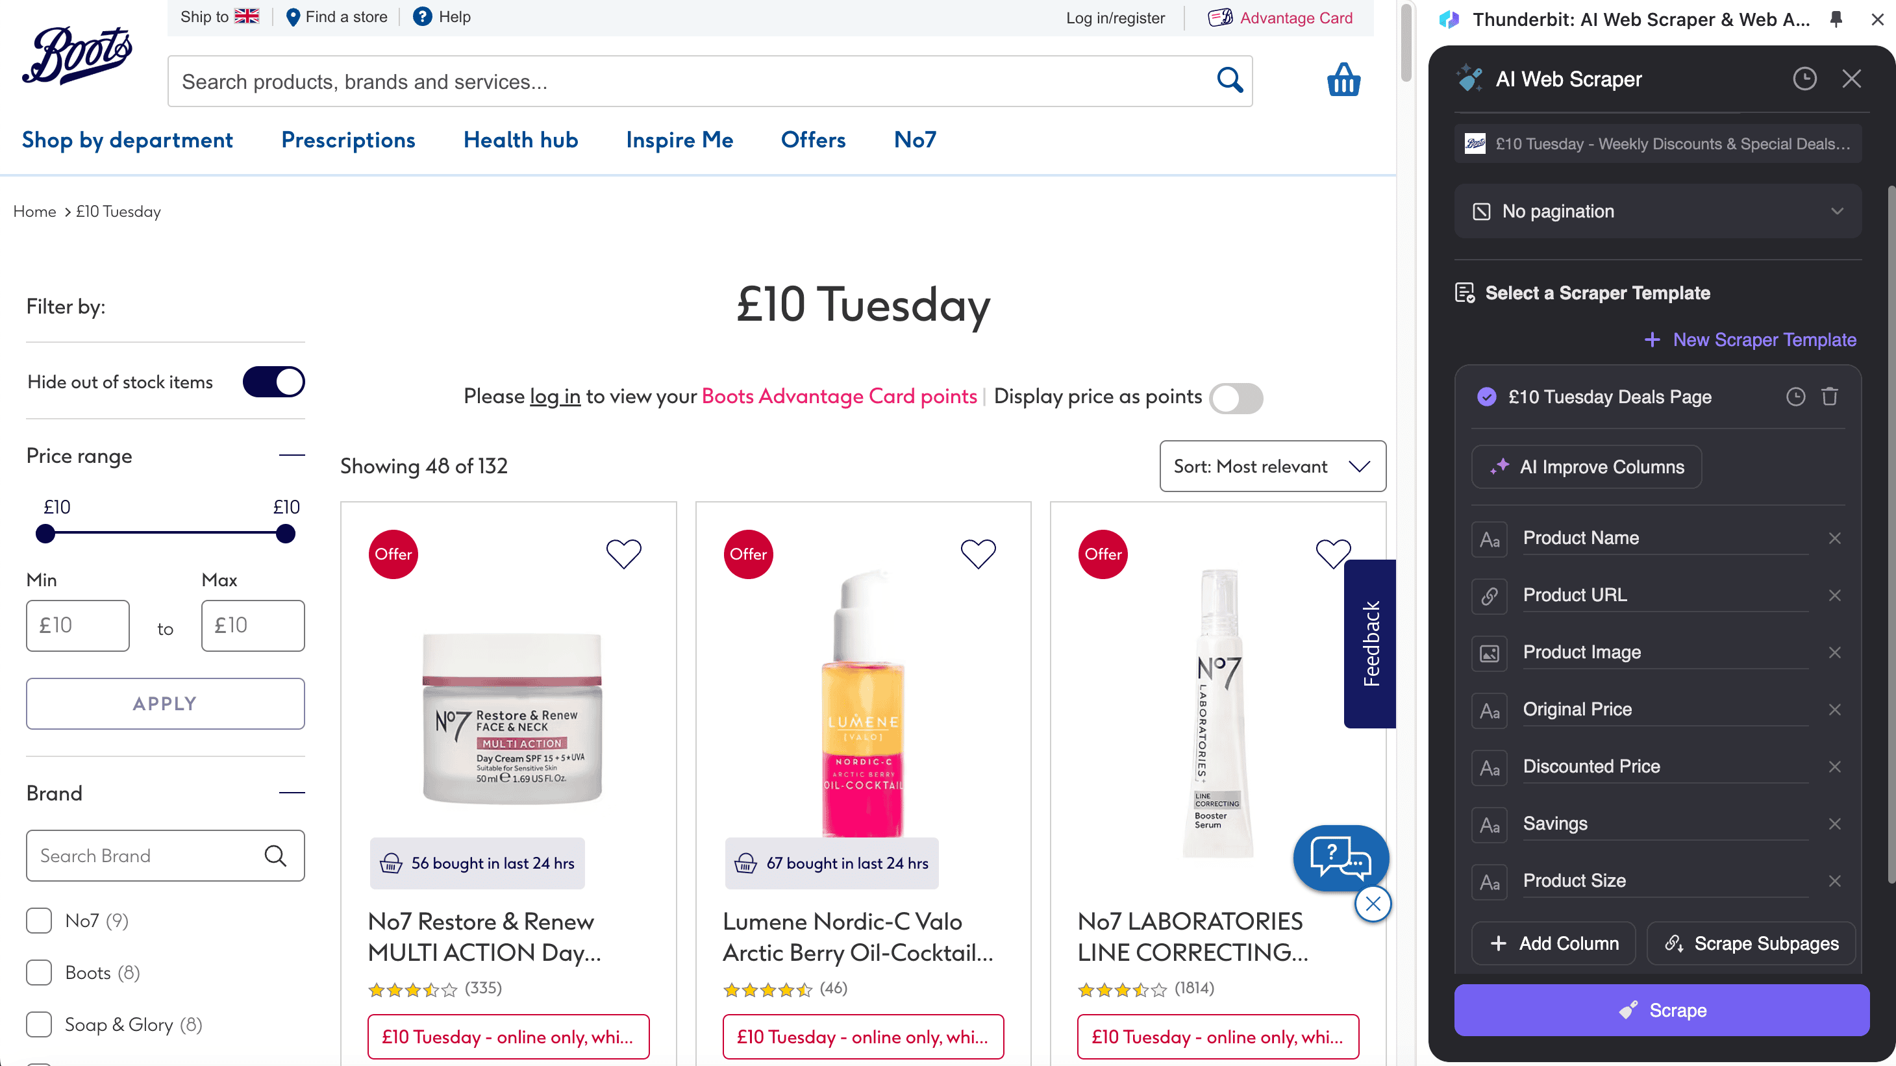1896x1066 pixels.
Task: Click New Scraper Template link
Action: click(x=1751, y=340)
